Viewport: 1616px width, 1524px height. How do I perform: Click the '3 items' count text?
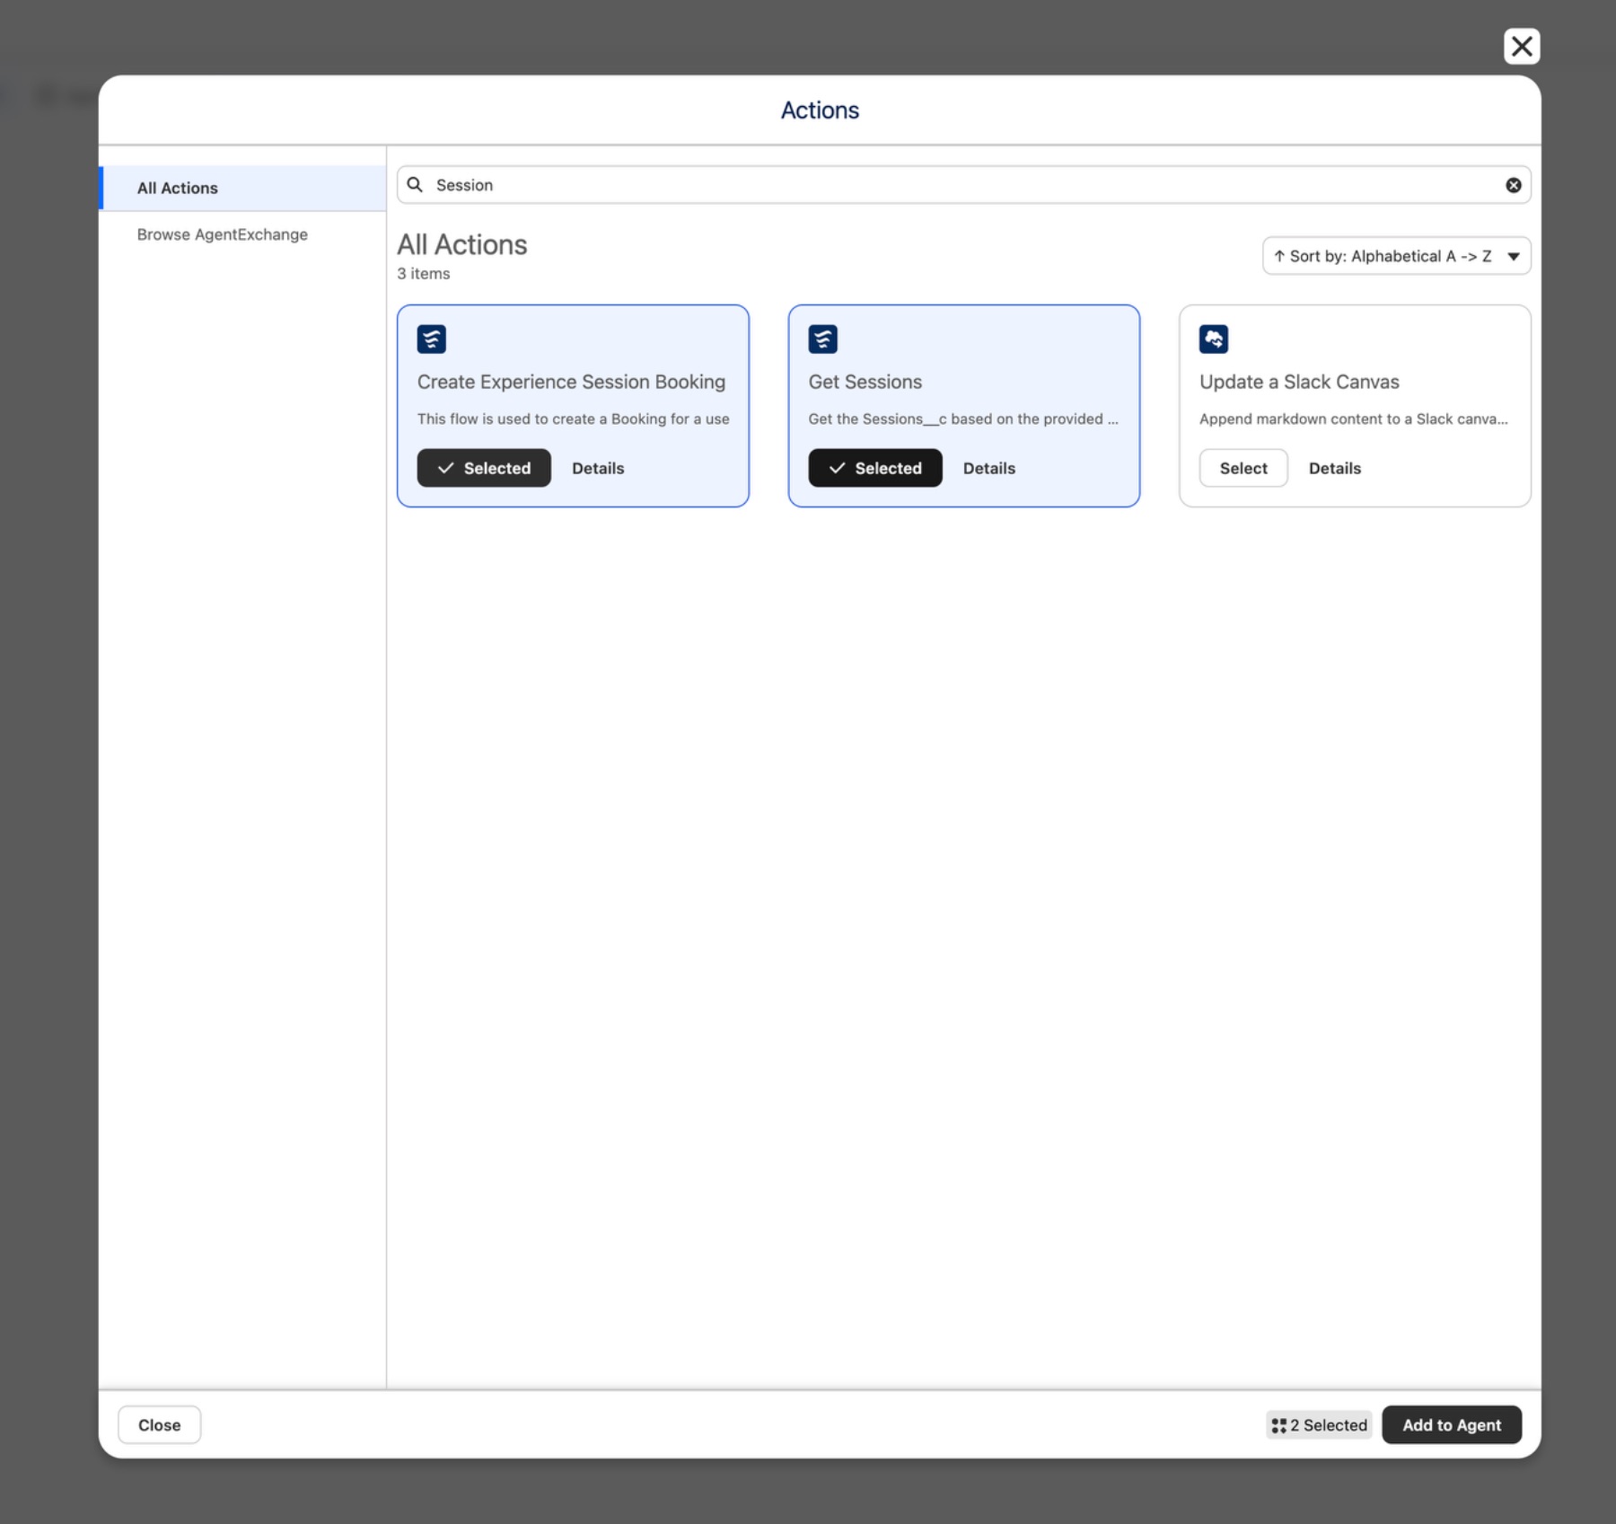[424, 274]
